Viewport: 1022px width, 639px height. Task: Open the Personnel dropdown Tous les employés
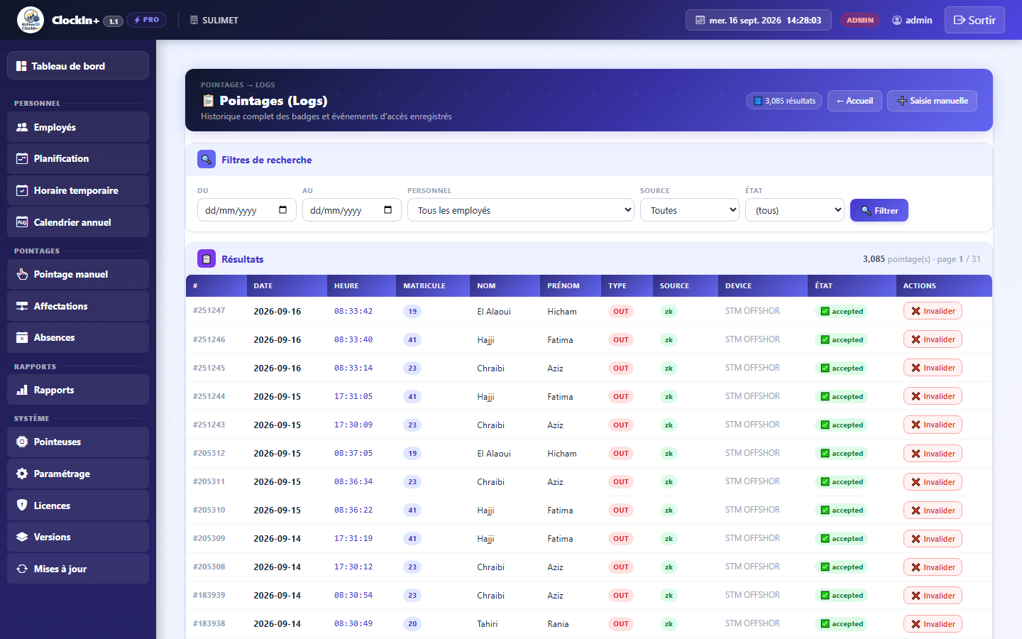click(x=521, y=210)
